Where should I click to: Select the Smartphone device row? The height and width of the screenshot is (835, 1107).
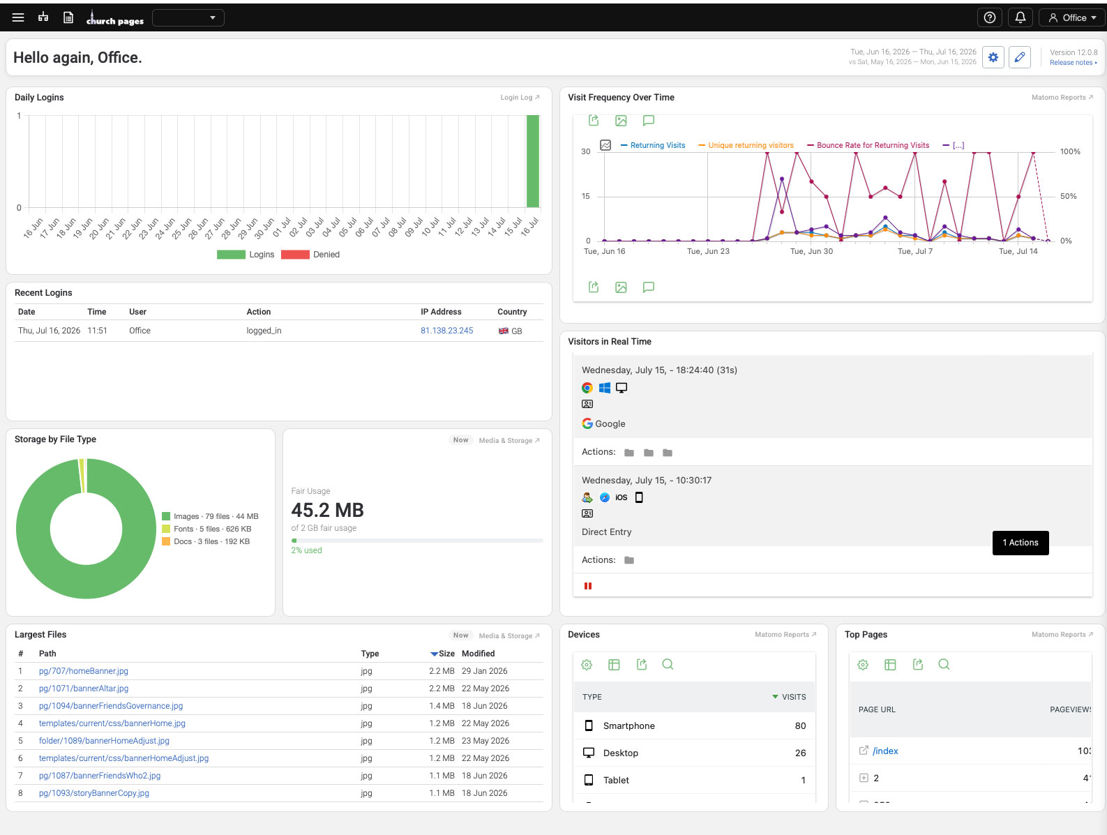click(x=694, y=725)
